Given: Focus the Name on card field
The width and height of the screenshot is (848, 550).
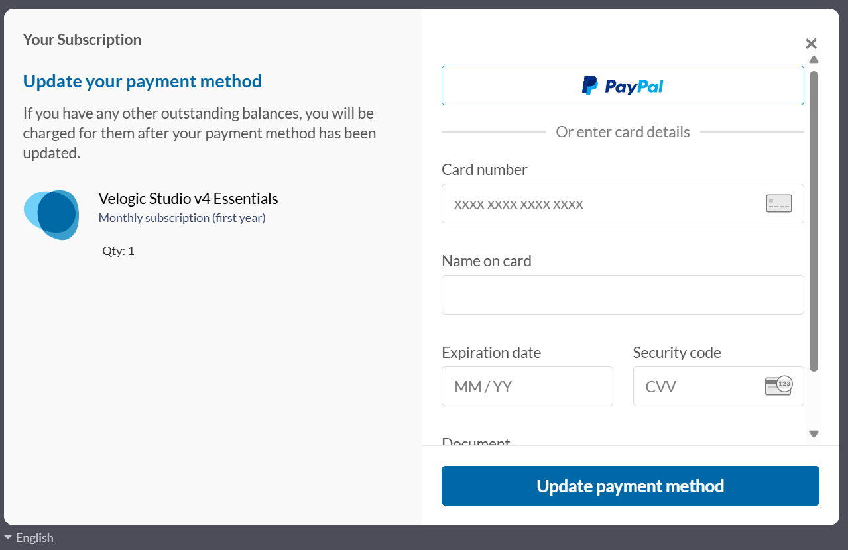Looking at the screenshot, I should (x=623, y=295).
